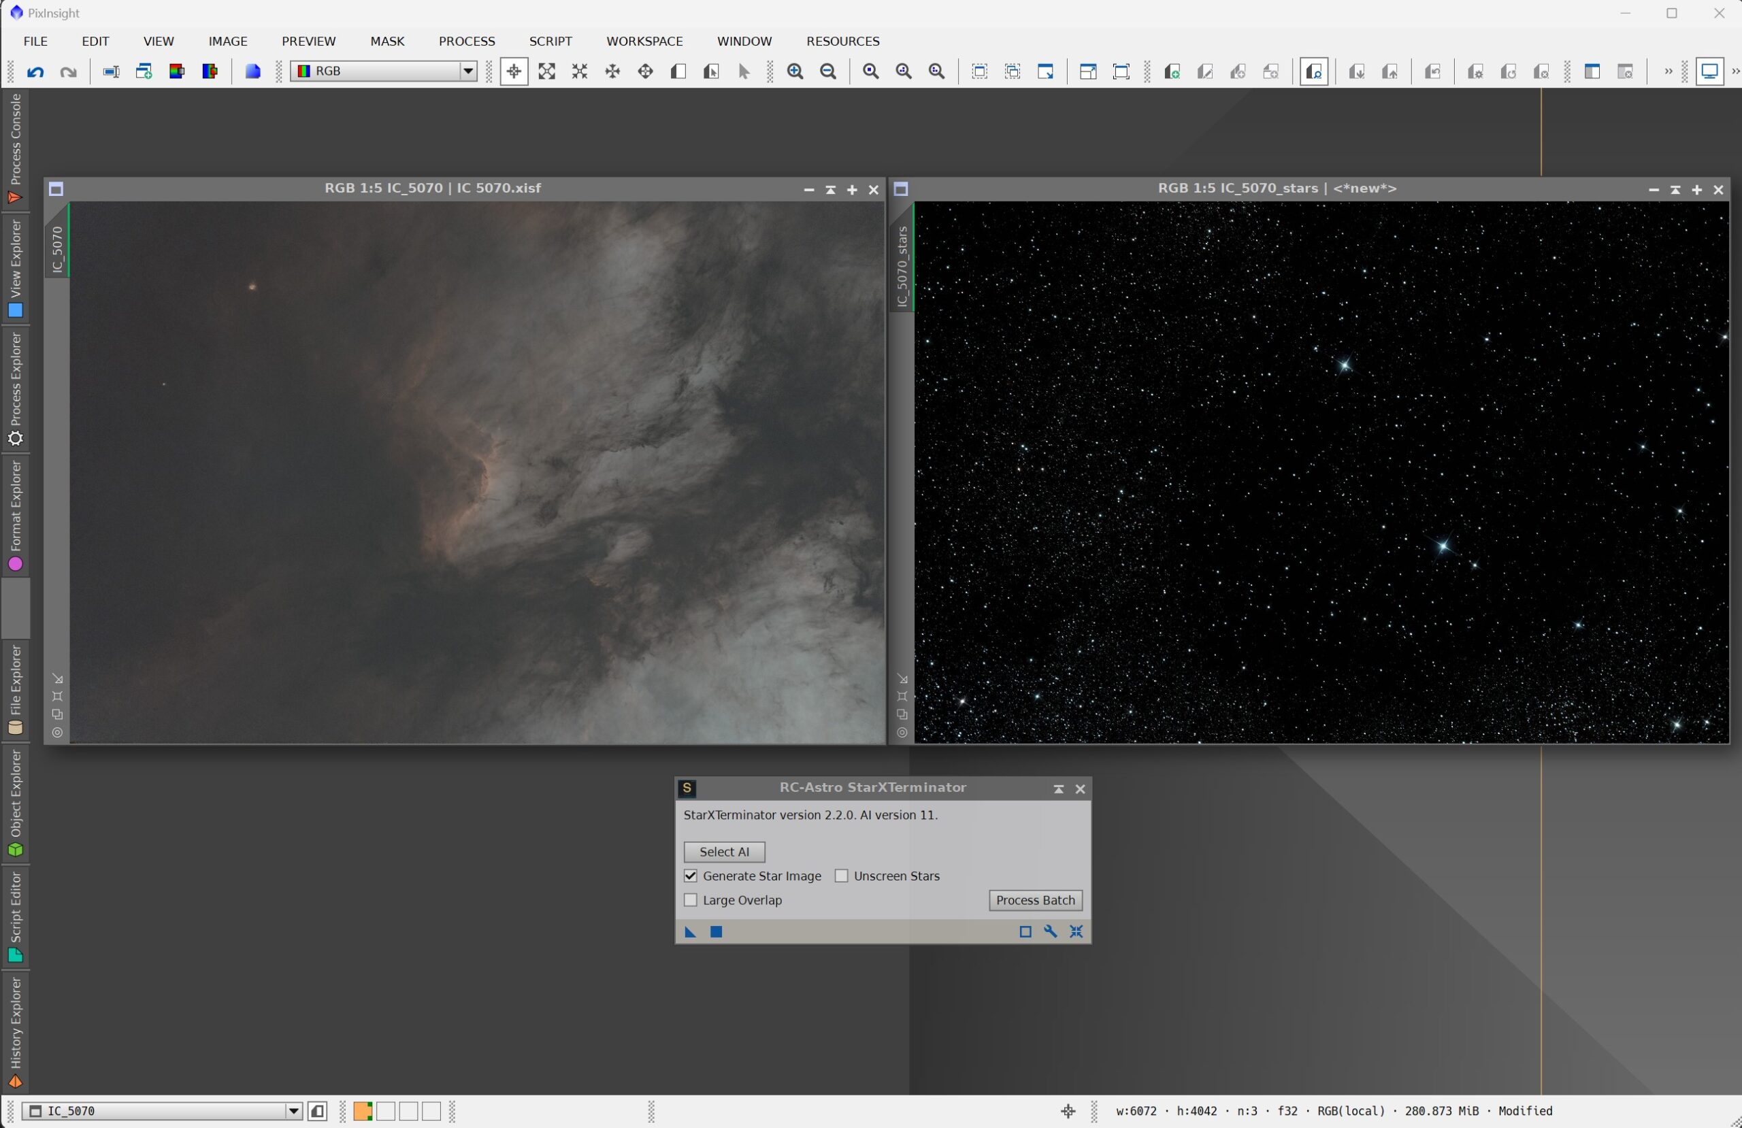Click the Zoom In magnifier icon
Image resolution: width=1742 pixels, height=1128 pixels.
(795, 71)
